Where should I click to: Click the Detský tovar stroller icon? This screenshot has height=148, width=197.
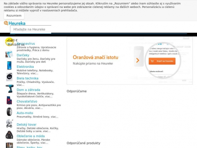pos(9,123)
